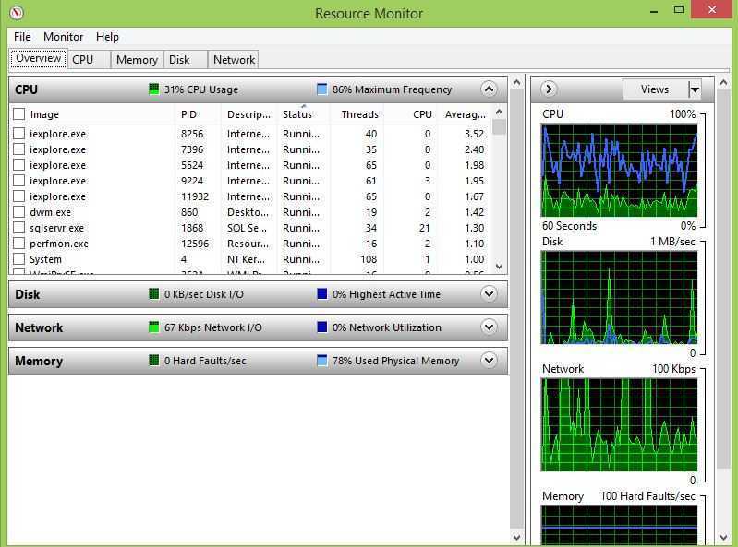Click the '31% CPU Usage' text
Image resolution: width=738 pixels, height=547 pixels.
[x=201, y=89]
